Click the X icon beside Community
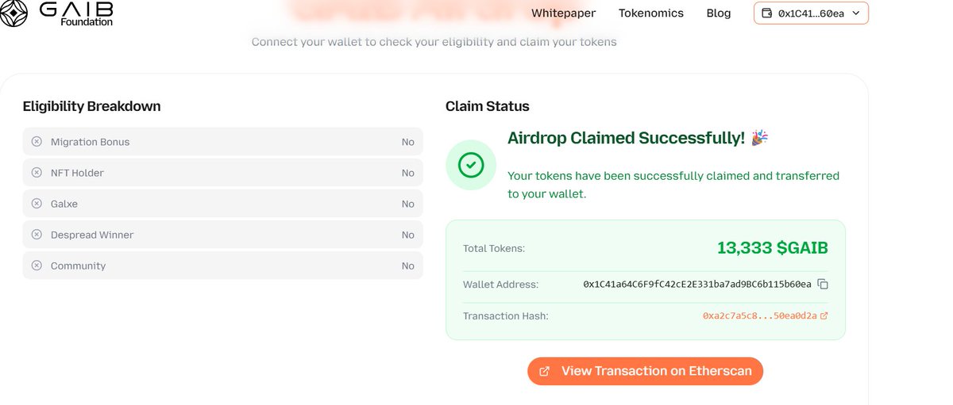This screenshot has width=953, height=405. (37, 266)
